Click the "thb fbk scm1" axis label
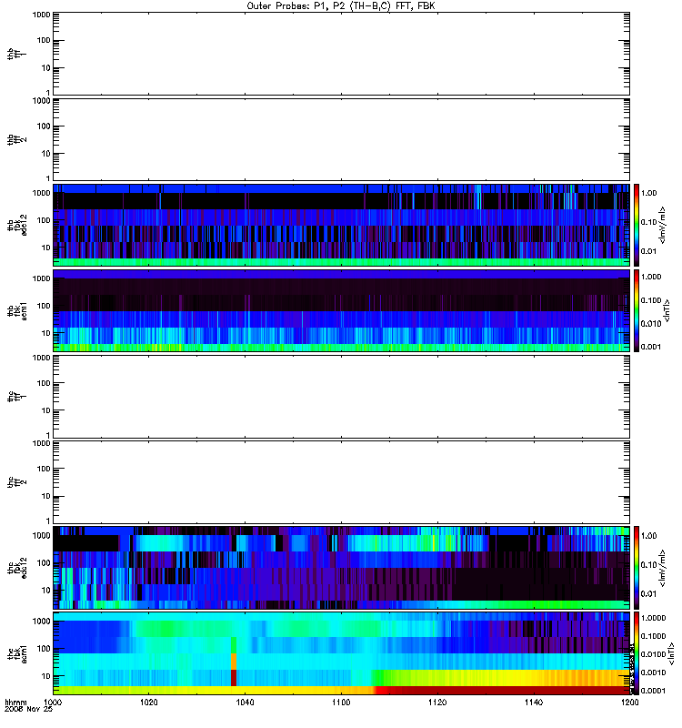Image resolution: width=682 pixels, height=728 pixels. tap(17, 310)
